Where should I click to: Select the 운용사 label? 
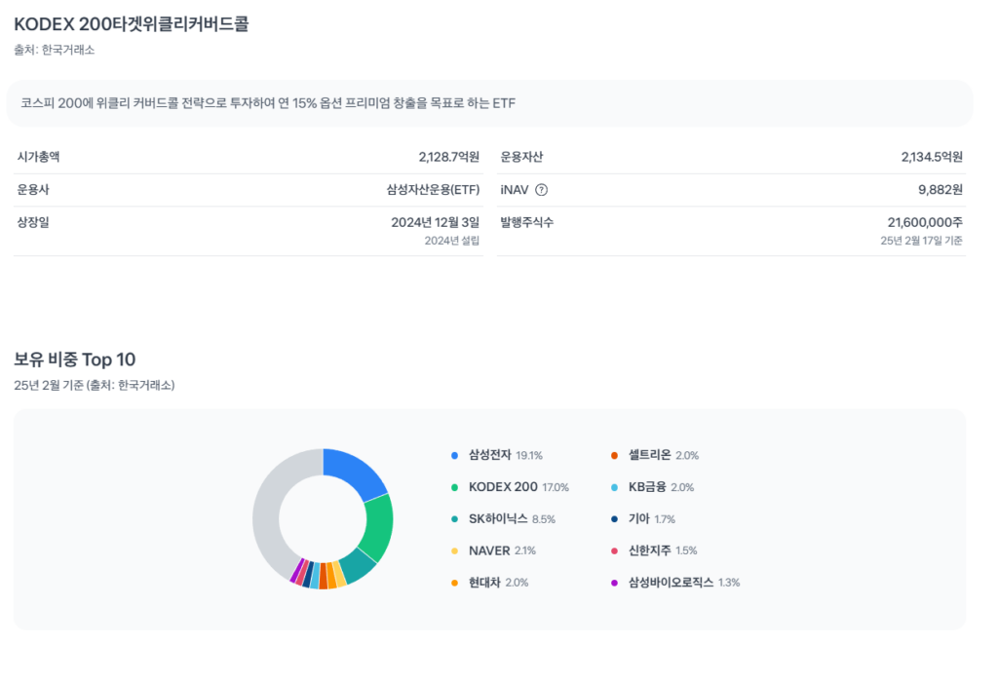(x=33, y=190)
